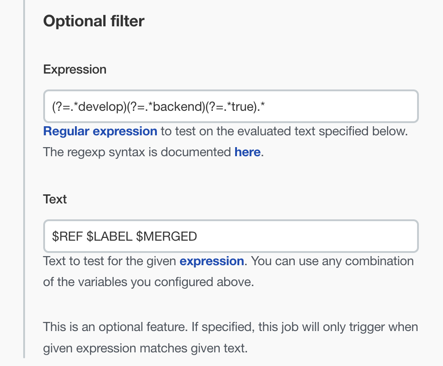The image size is (443, 366).
Task: Click the "Text" field label
Action: tap(55, 199)
